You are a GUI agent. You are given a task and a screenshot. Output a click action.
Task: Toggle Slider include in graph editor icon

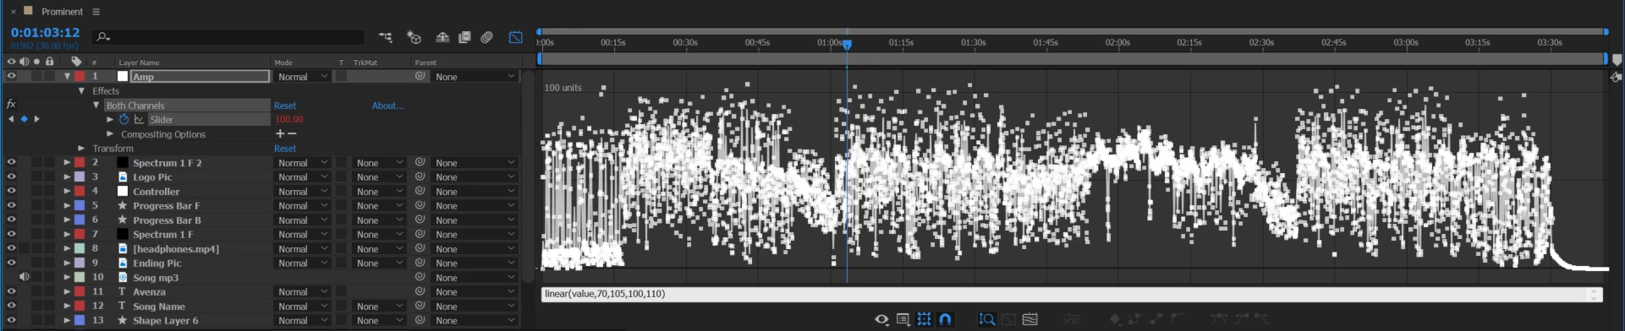pyautogui.click(x=139, y=120)
